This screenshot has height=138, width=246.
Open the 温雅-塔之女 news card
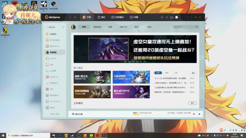pyautogui.click(x=92, y=77)
